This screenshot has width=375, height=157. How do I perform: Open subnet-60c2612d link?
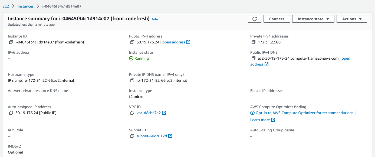click(x=154, y=136)
